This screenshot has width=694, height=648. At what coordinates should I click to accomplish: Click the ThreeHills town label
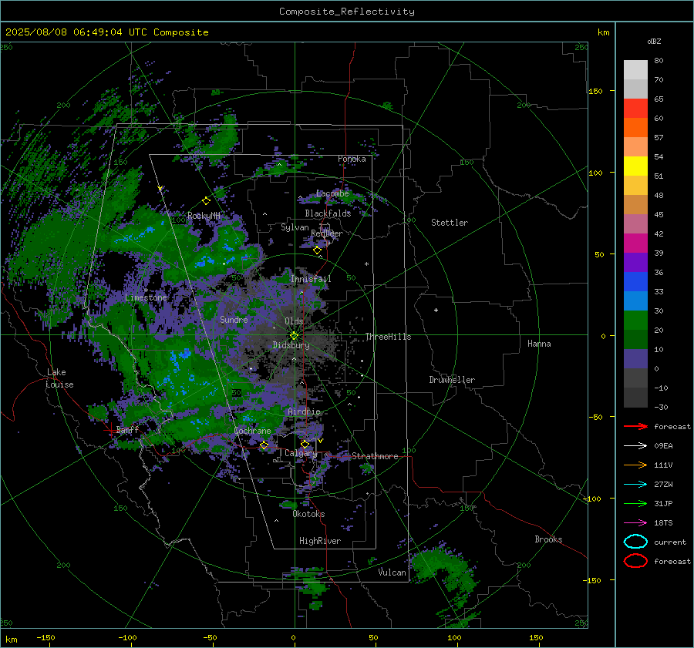pos(388,337)
